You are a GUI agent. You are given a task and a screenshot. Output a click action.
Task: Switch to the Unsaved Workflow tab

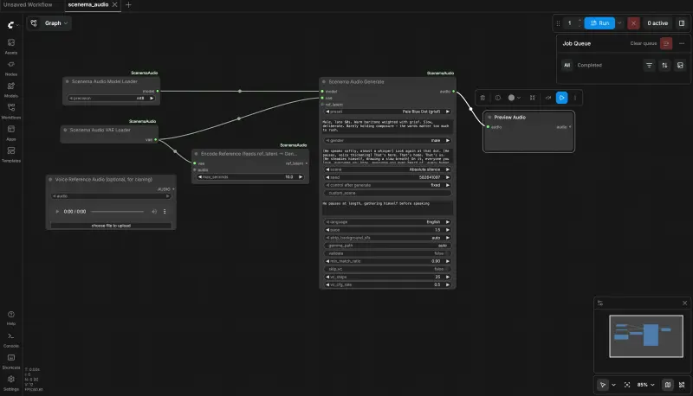click(x=28, y=5)
